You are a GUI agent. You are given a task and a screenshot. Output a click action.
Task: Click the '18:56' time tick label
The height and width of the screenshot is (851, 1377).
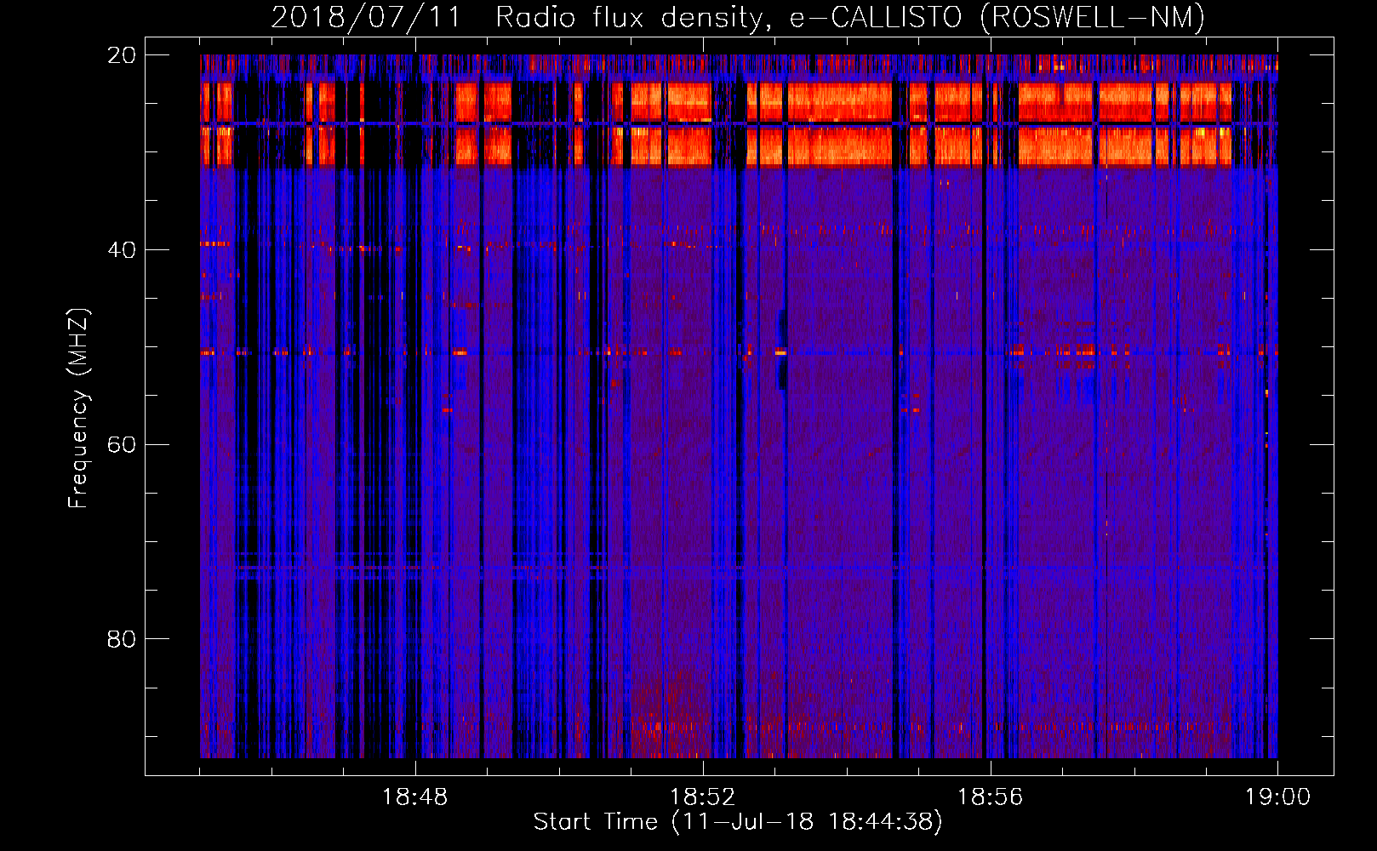coord(990,797)
